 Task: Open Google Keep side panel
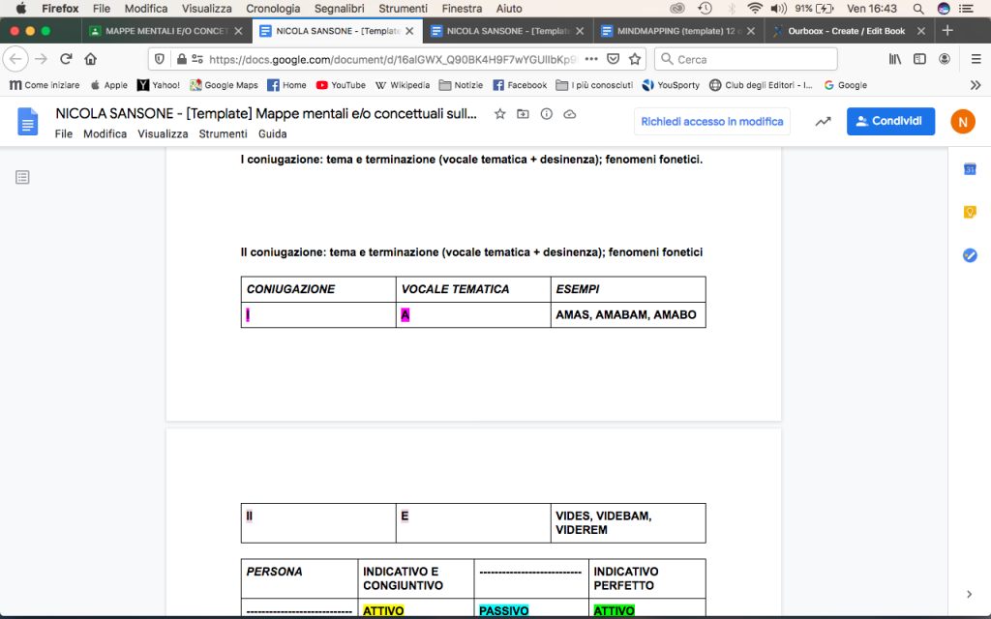[x=969, y=213]
